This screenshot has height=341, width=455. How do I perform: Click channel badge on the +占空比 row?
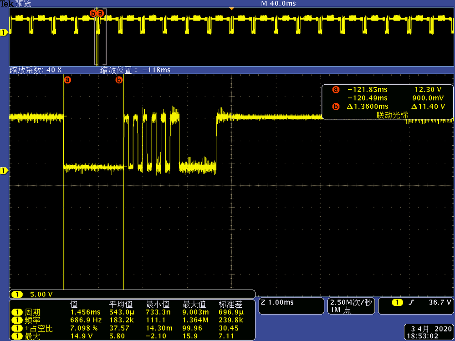coord(17,329)
